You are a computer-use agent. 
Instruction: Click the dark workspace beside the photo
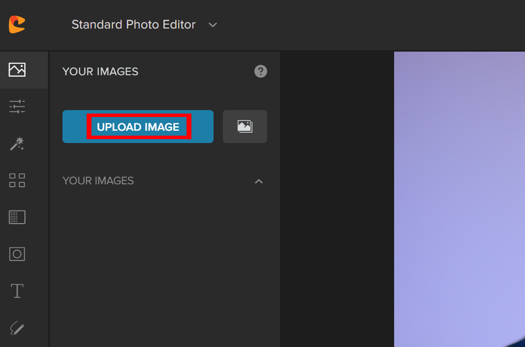(337, 197)
